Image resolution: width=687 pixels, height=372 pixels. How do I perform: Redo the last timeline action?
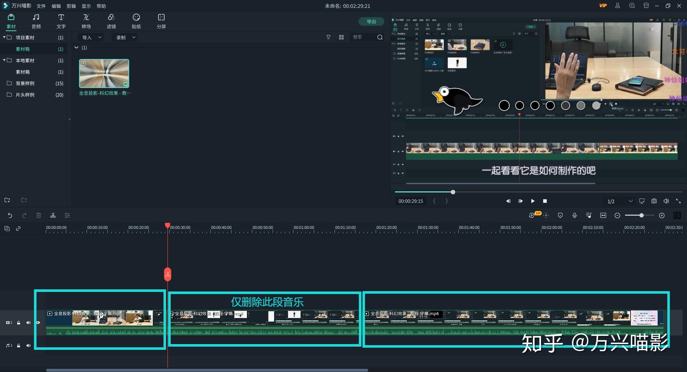(x=24, y=215)
